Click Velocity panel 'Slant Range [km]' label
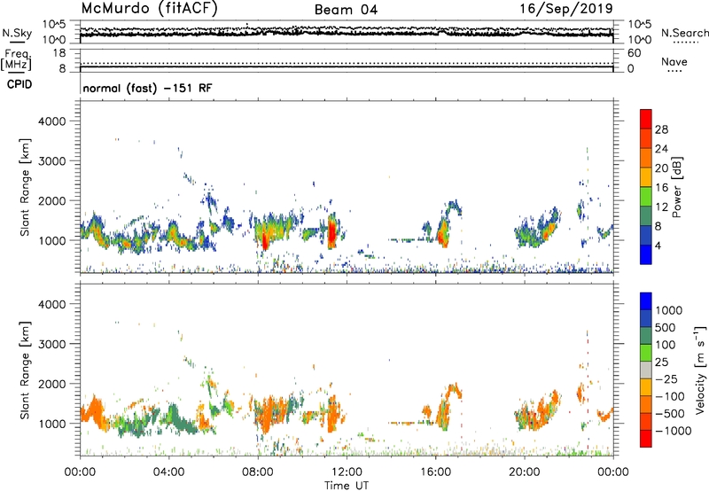This screenshot has height=491, width=709. (25, 370)
